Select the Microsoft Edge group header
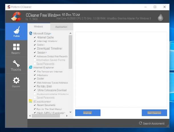The height and width of the screenshot is (132, 174). point(42,34)
